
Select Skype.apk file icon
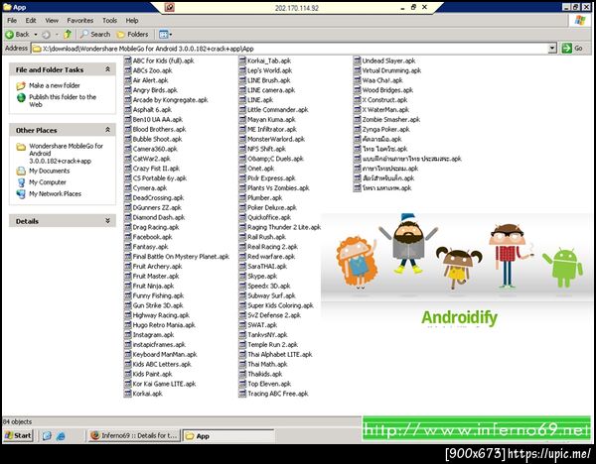(242, 276)
